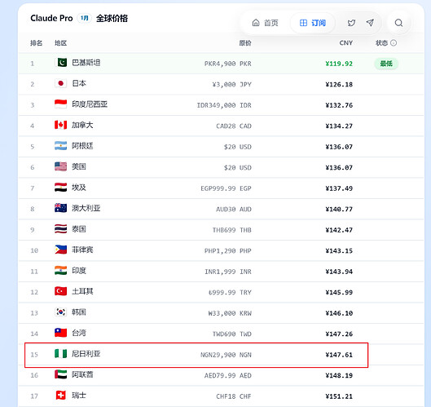Go to the 首页 home tab

266,23
